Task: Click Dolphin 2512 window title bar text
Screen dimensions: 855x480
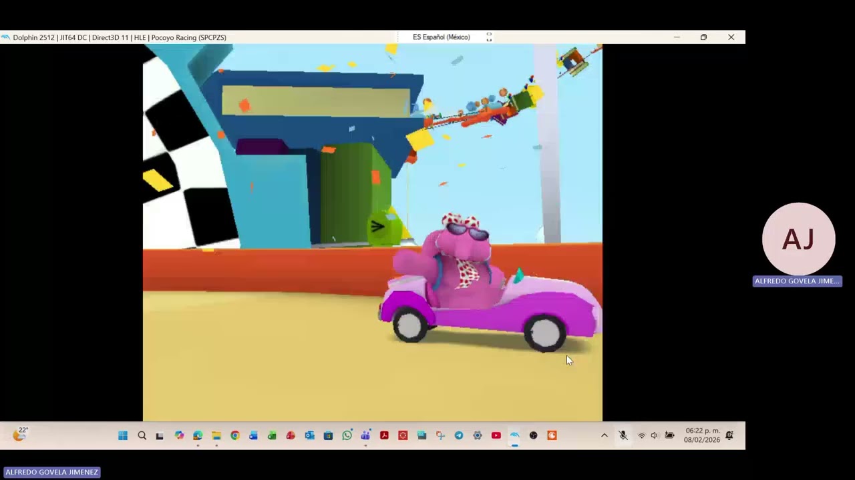Action: pyautogui.click(x=119, y=37)
